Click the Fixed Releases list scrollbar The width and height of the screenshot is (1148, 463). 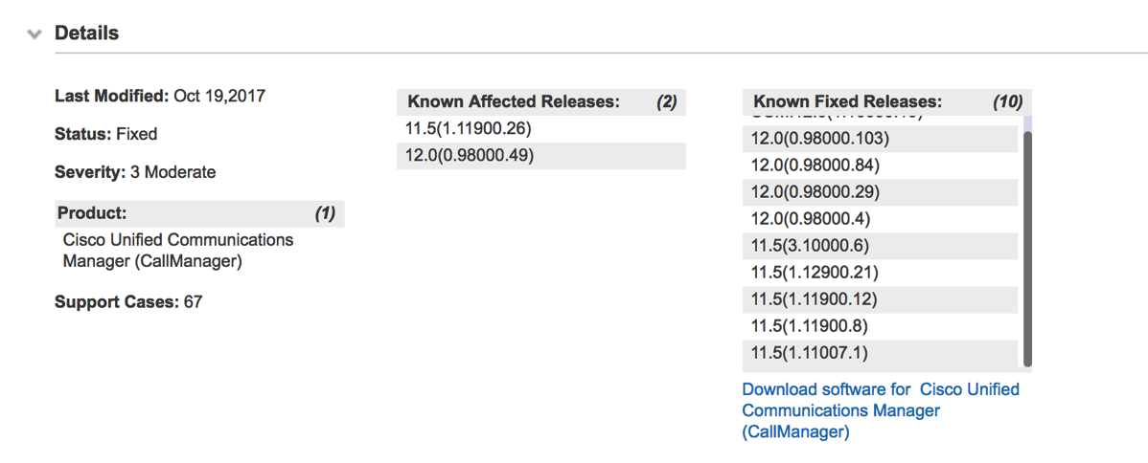pos(1027,249)
